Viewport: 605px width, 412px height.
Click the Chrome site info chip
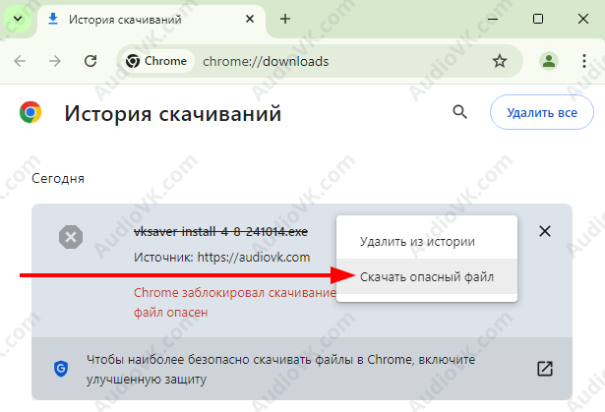(x=156, y=61)
